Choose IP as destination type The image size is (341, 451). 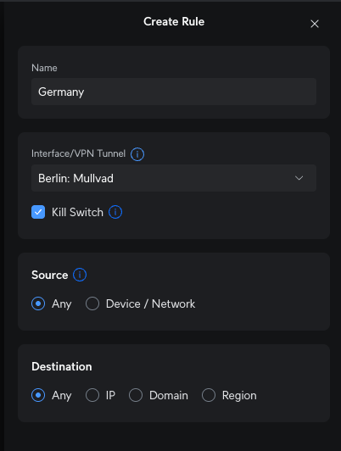coord(92,395)
